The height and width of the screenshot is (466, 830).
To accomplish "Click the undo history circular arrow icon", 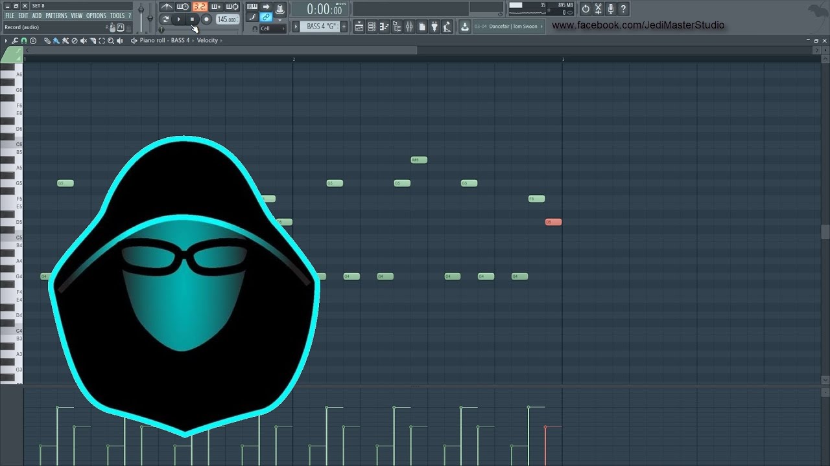I will (586, 8).
